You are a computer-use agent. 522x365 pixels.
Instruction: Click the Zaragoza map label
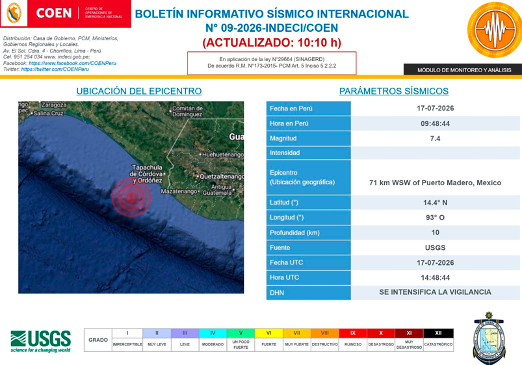pos(54,105)
